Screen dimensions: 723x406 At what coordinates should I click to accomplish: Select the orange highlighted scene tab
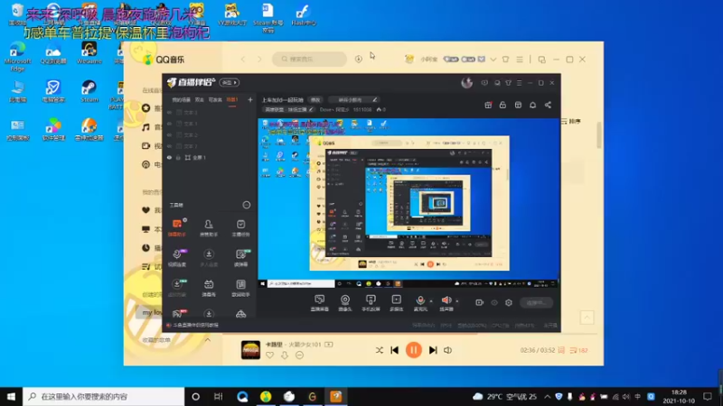coord(232,100)
